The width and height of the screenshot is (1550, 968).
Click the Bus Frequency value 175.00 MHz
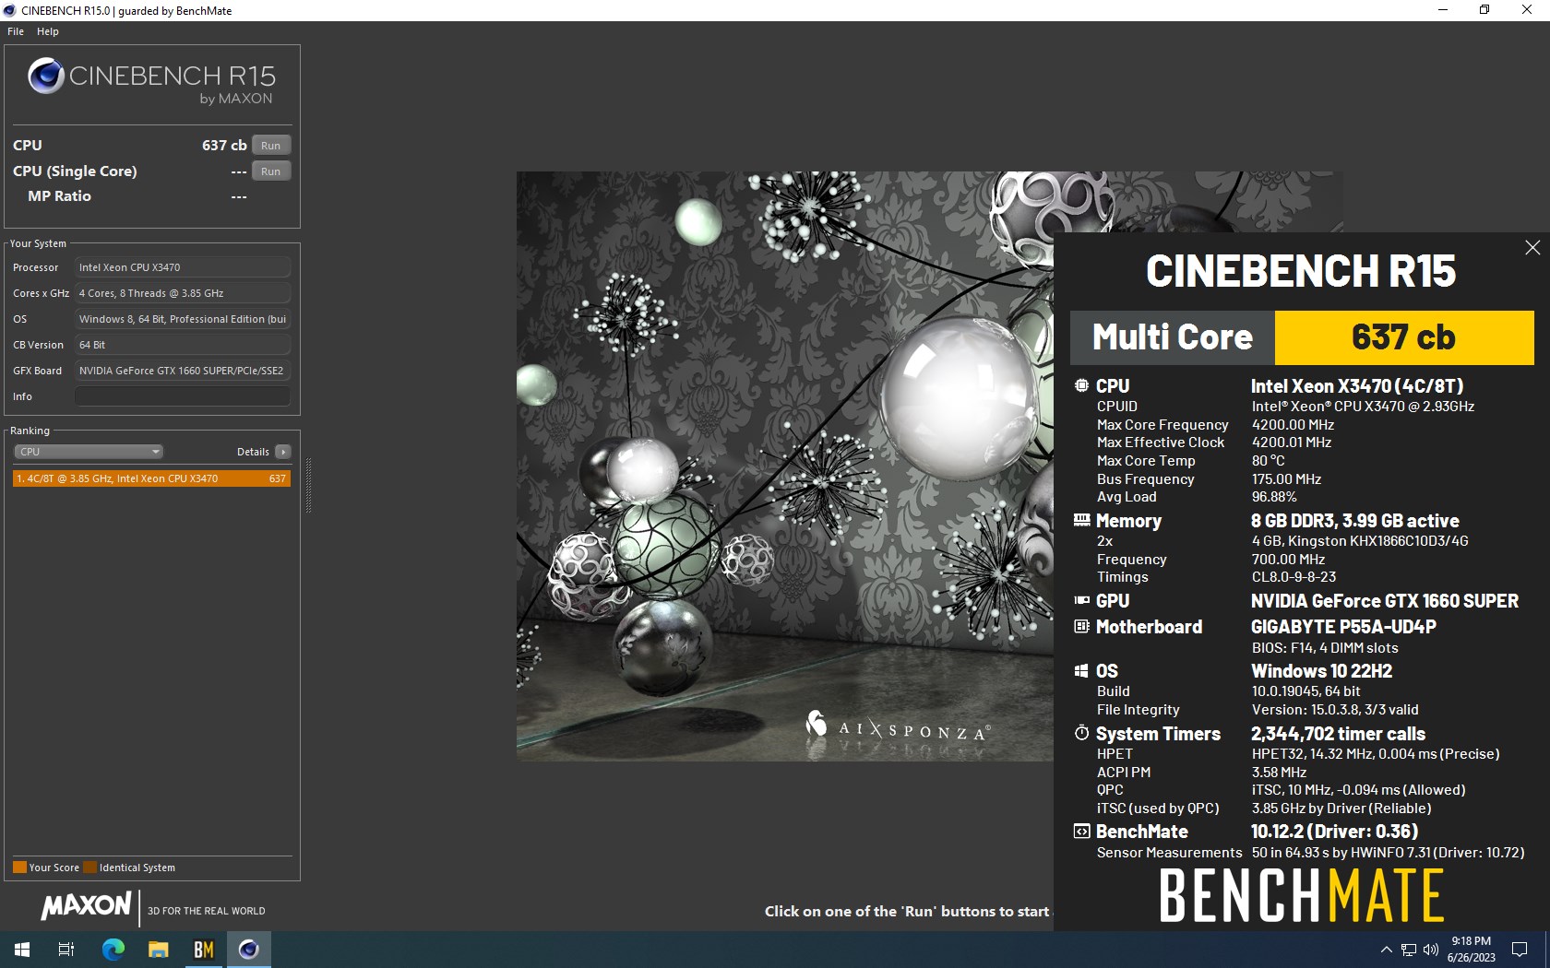tap(1286, 479)
